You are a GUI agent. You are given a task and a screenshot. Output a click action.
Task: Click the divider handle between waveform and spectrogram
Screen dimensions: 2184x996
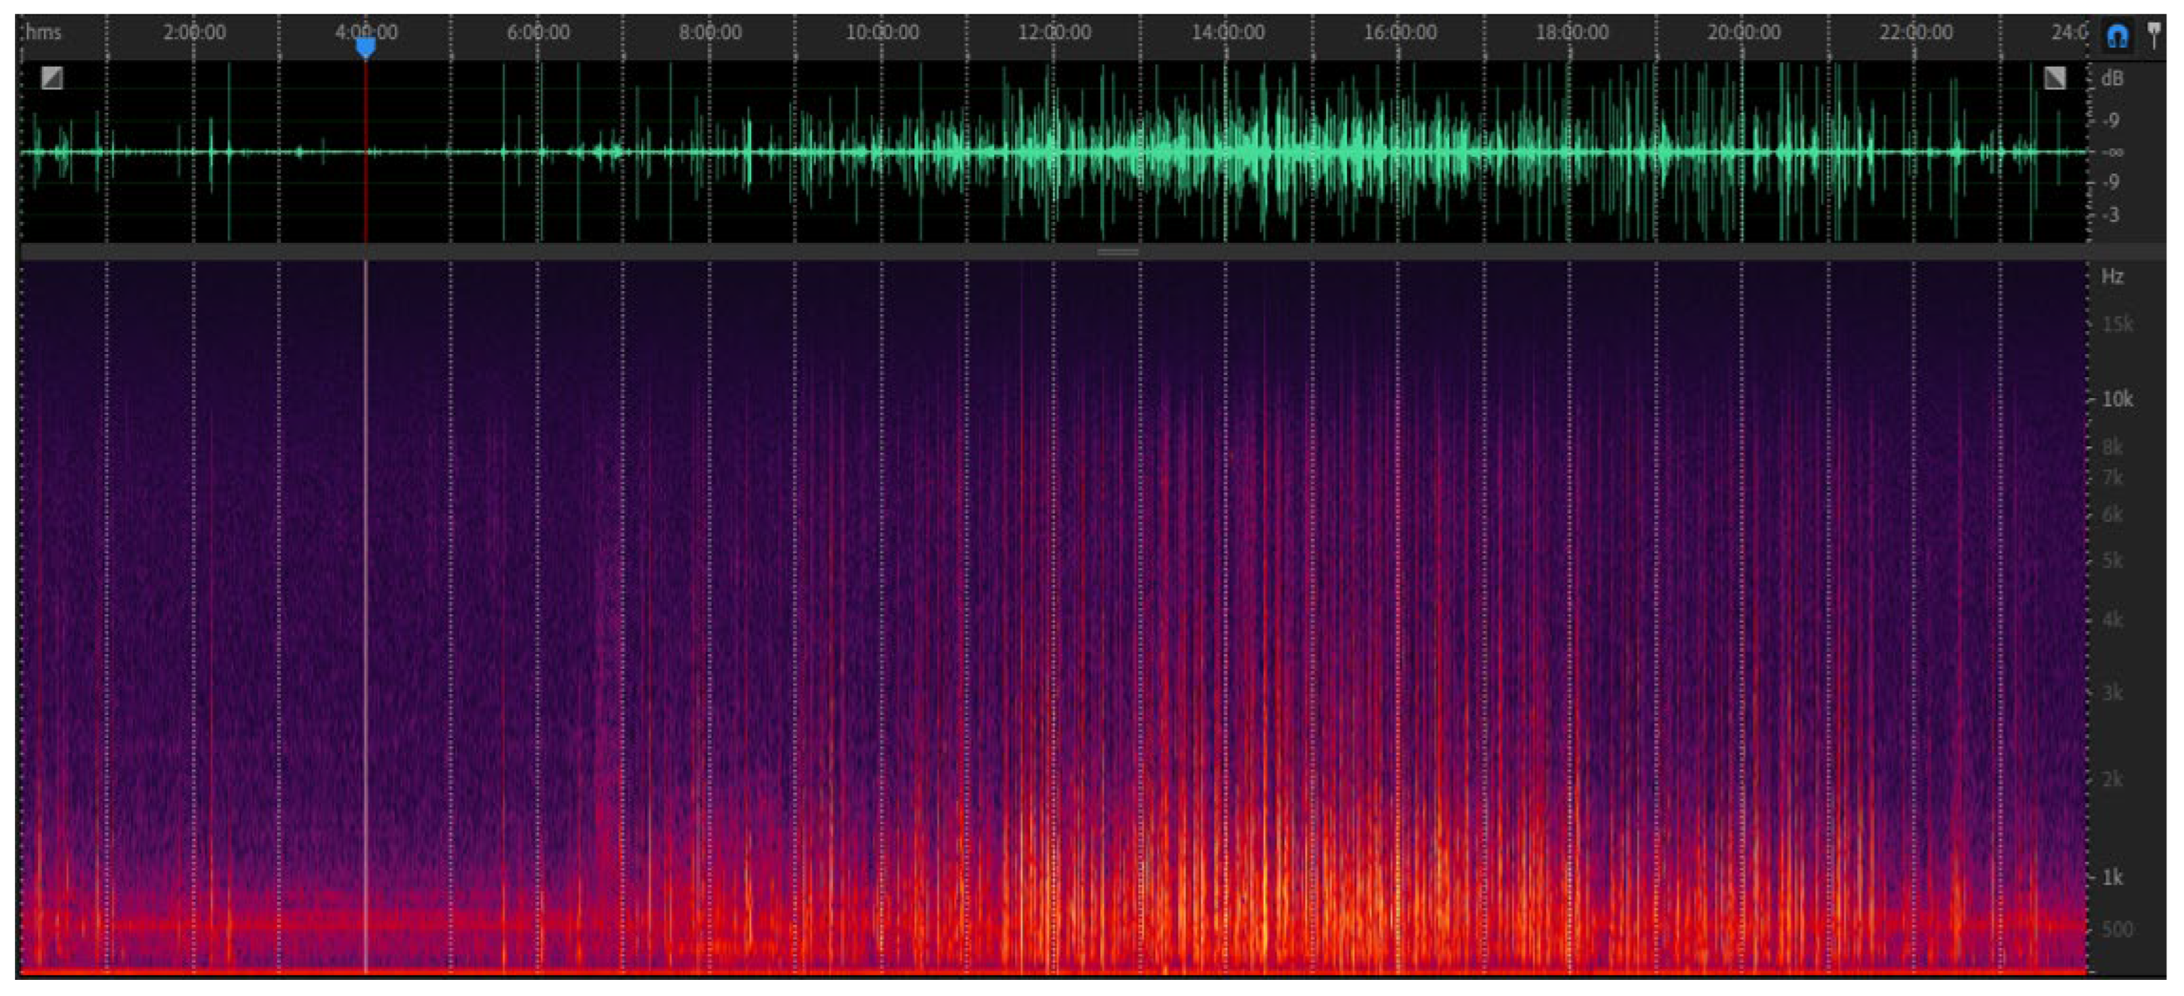coord(1118,252)
